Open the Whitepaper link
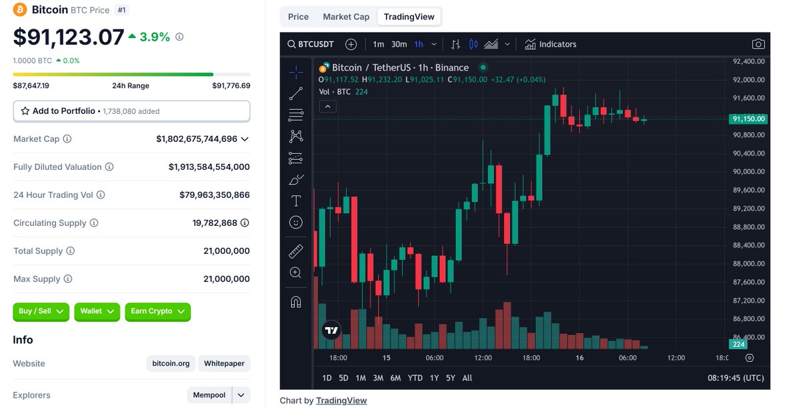Image resolution: width=800 pixels, height=407 pixels. (x=224, y=363)
